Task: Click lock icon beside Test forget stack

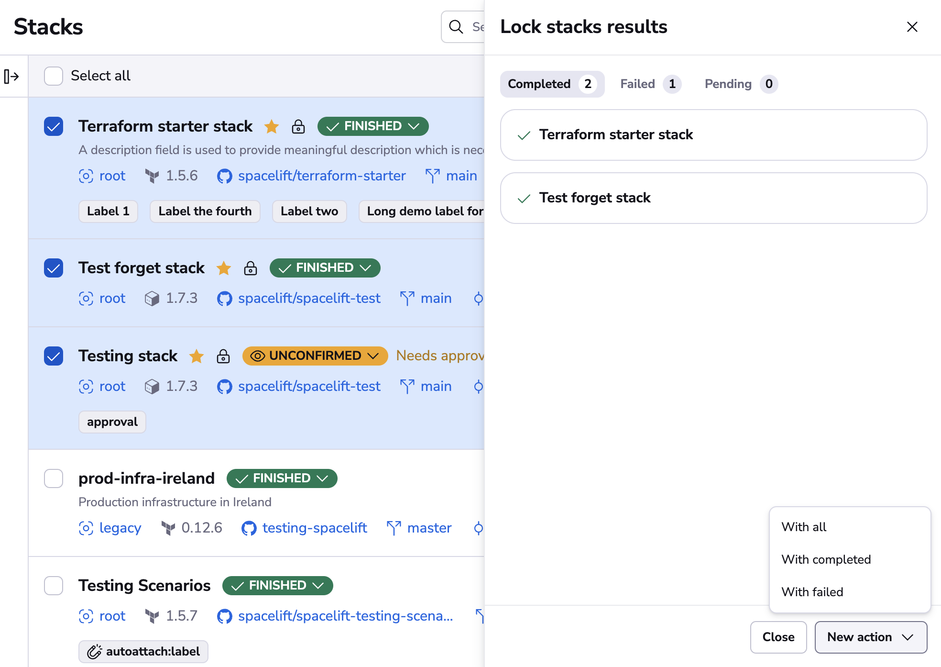Action: click(250, 268)
